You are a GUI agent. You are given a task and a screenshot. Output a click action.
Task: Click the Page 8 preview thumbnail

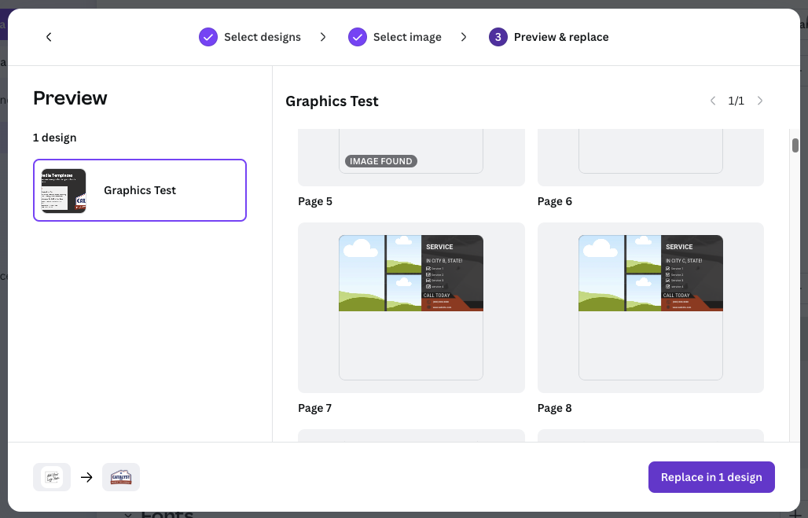point(651,307)
